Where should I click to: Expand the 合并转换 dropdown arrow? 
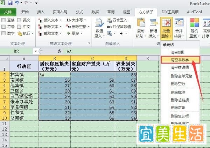click(183, 36)
